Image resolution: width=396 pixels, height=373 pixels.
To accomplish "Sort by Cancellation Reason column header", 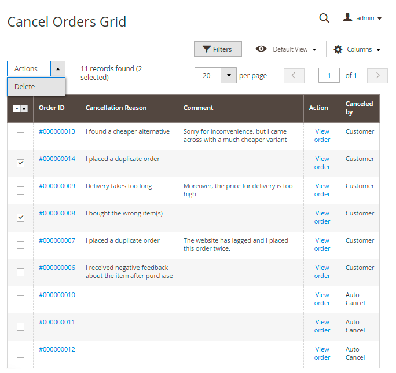I will click(x=116, y=108).
